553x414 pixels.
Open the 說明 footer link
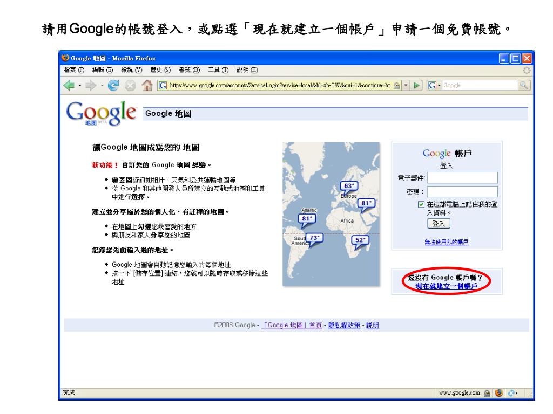point(373,325)
